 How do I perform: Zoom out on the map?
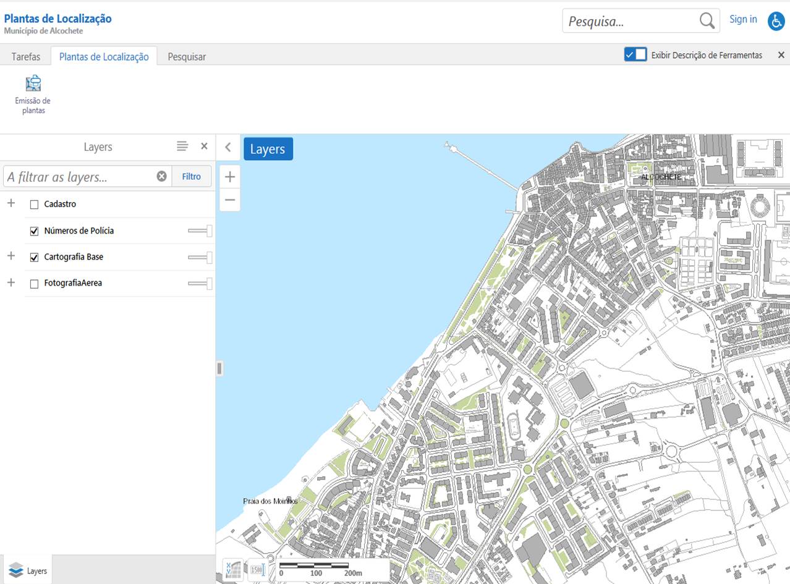(230, 200)
